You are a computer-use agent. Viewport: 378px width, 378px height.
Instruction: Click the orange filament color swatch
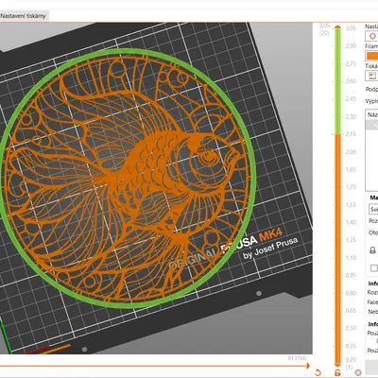[x=372, y=56]
